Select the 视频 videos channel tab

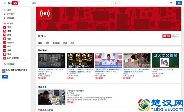click(x=47, y=43)
